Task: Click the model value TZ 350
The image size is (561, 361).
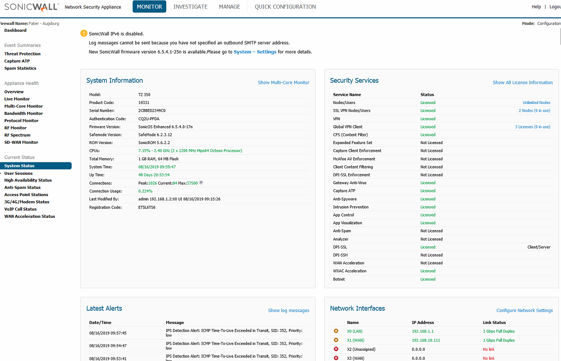Action: (145, 95)
